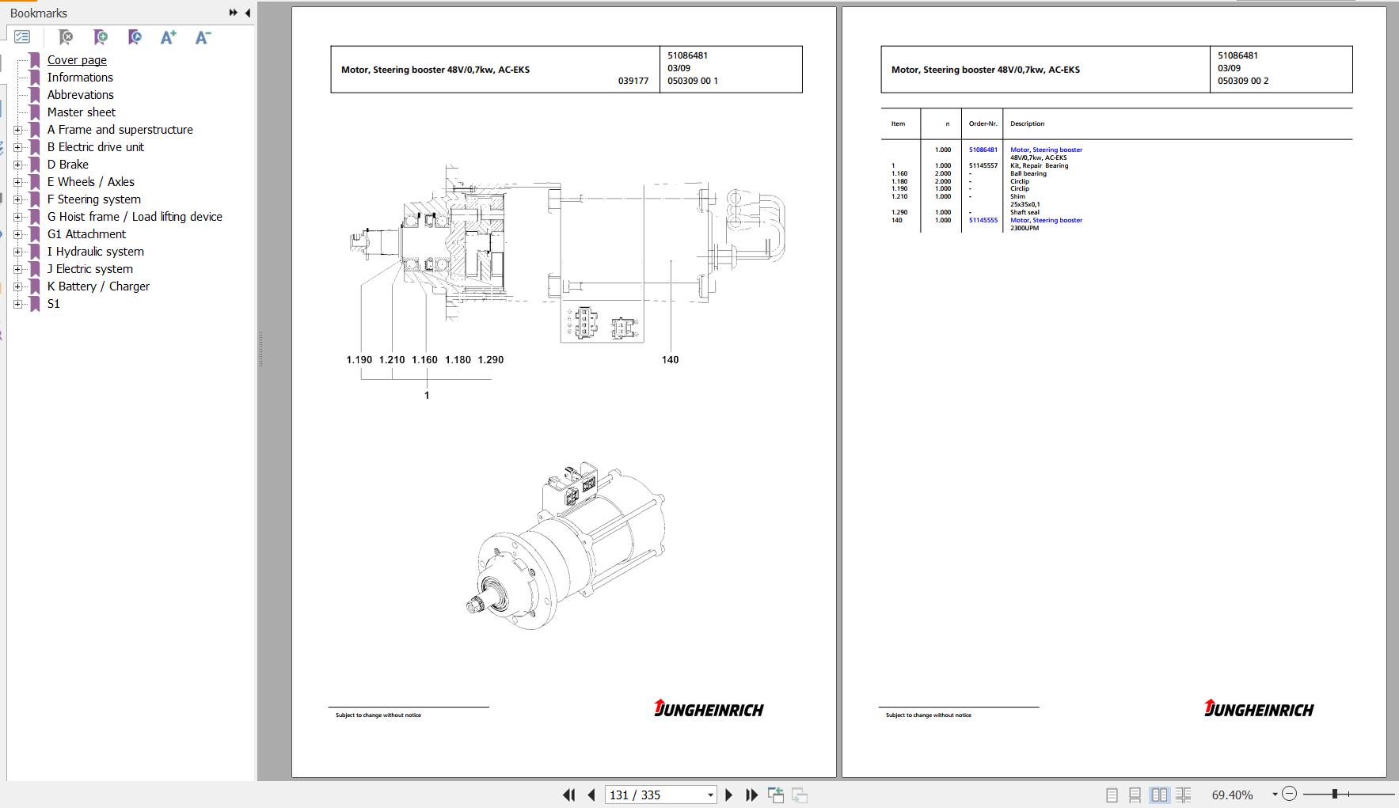Select the I Hydraulic system bookmark
The height and width of the screenshot is (808, 1399).
point(95,252)
